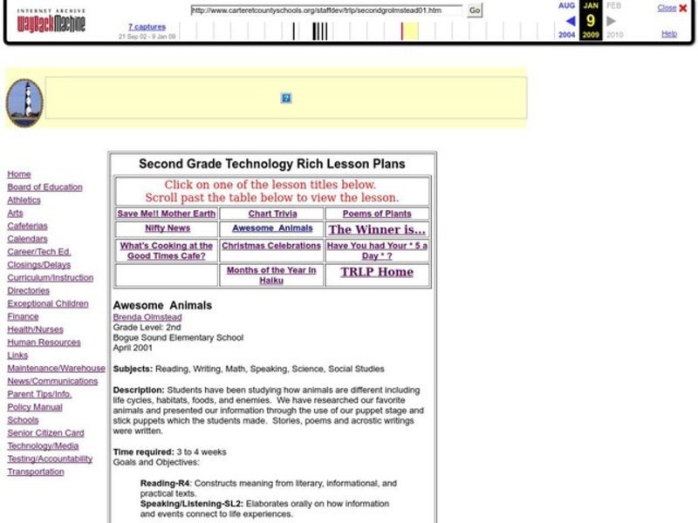Open the Technology/Media sidebar link
Image resolution: width=698 pixels, height=523 pixels.
44,445
